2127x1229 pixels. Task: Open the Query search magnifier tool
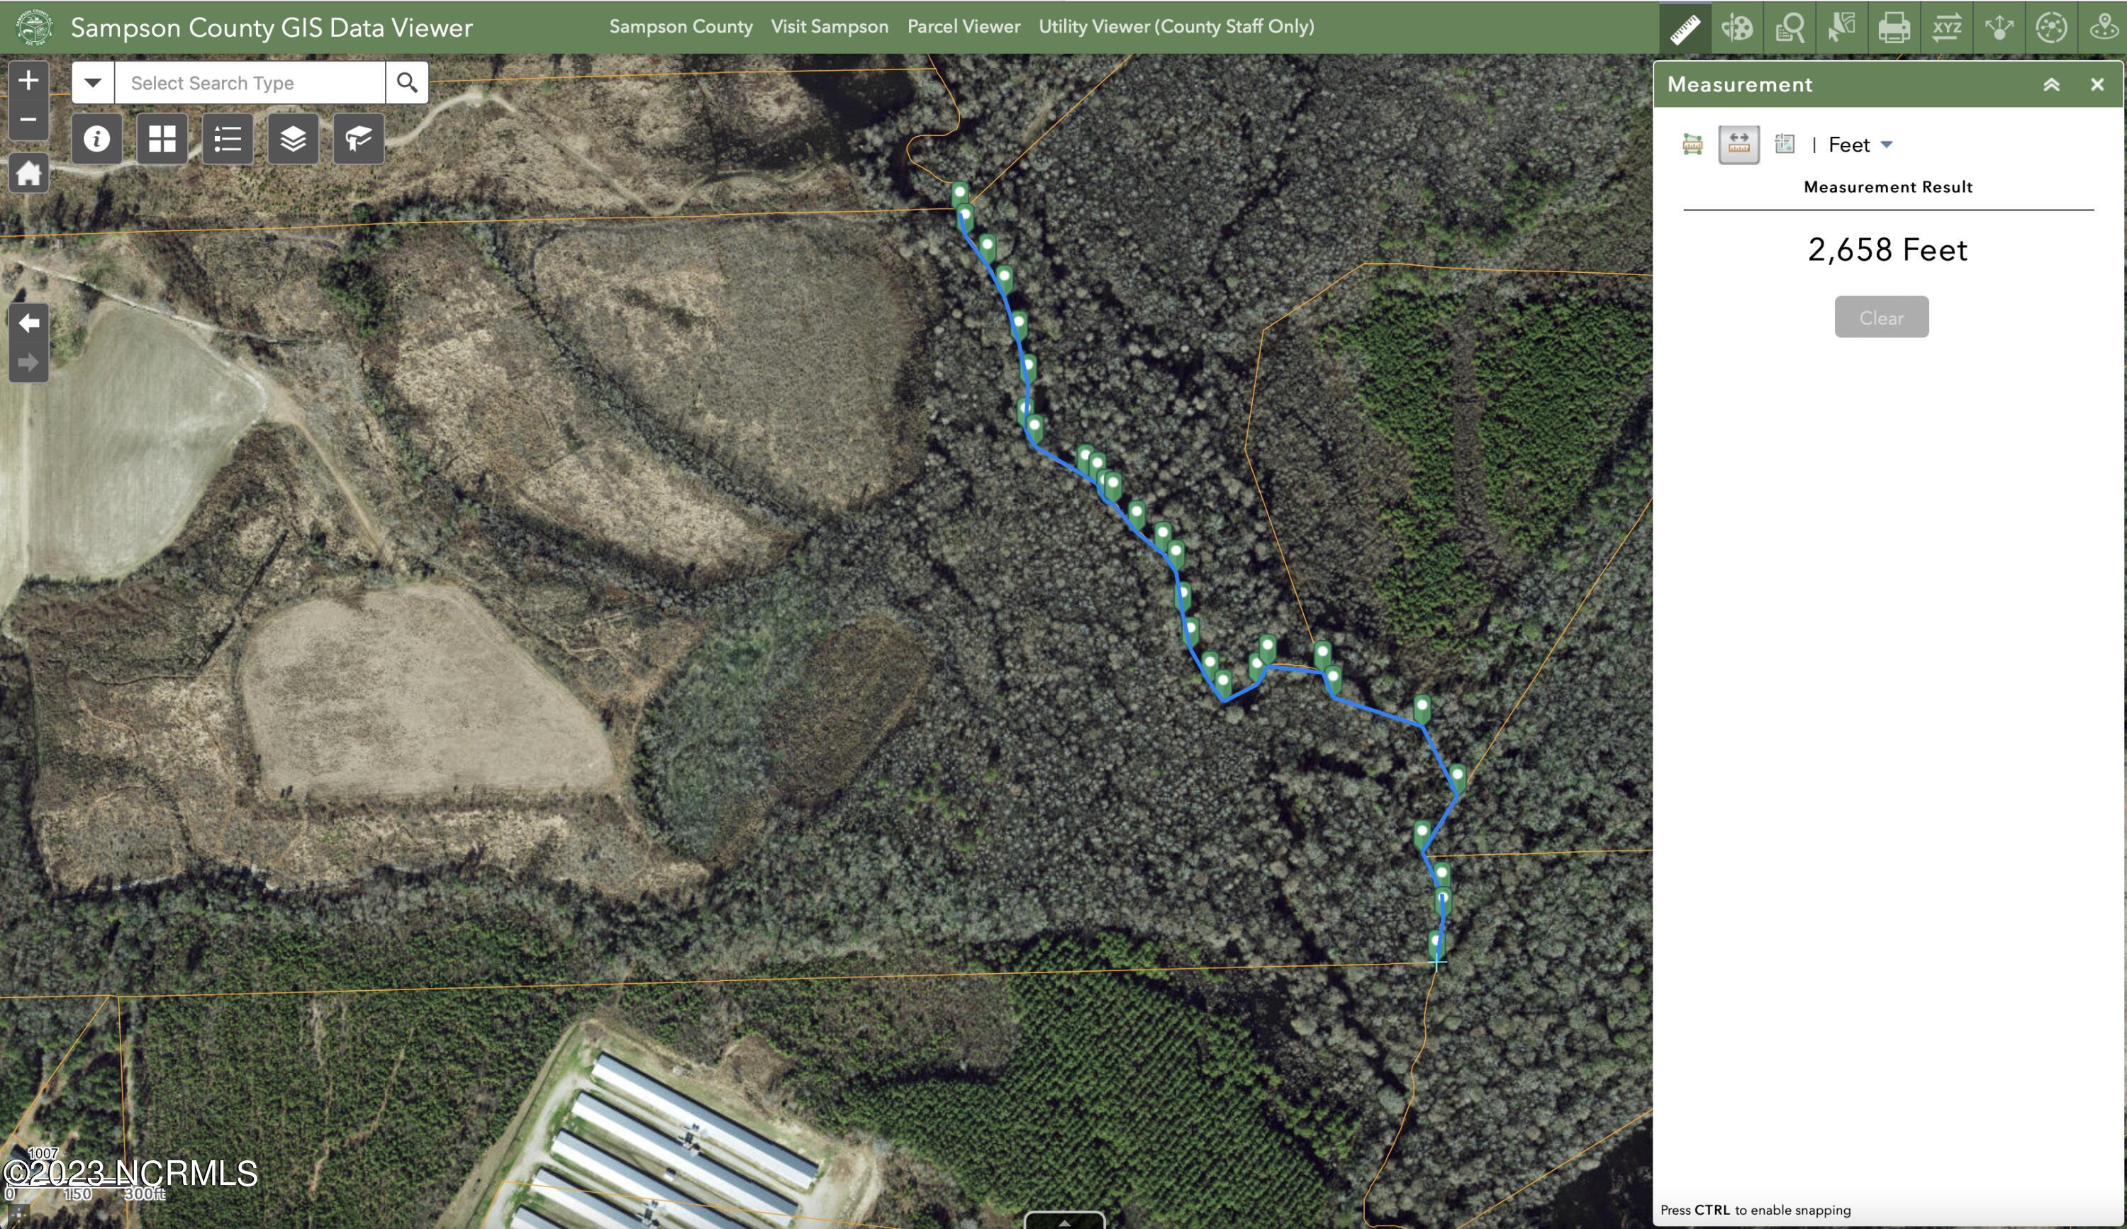[1790, 28]
